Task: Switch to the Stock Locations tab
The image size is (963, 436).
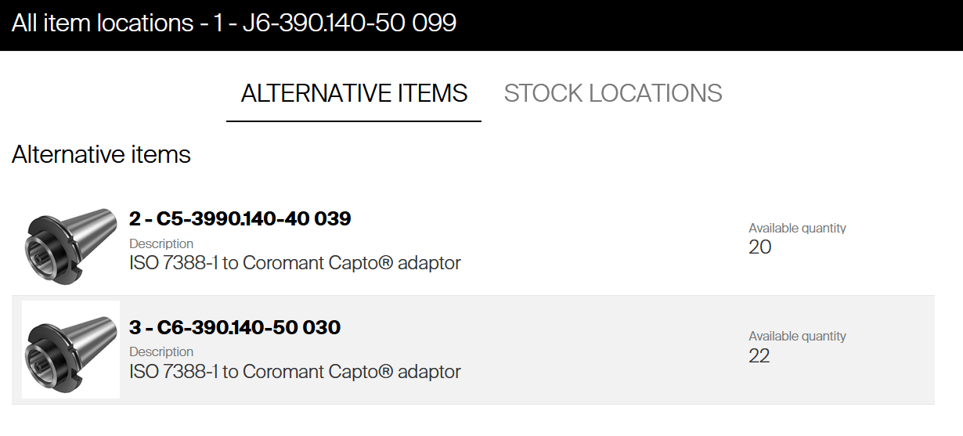Action: tap(612, 93)
